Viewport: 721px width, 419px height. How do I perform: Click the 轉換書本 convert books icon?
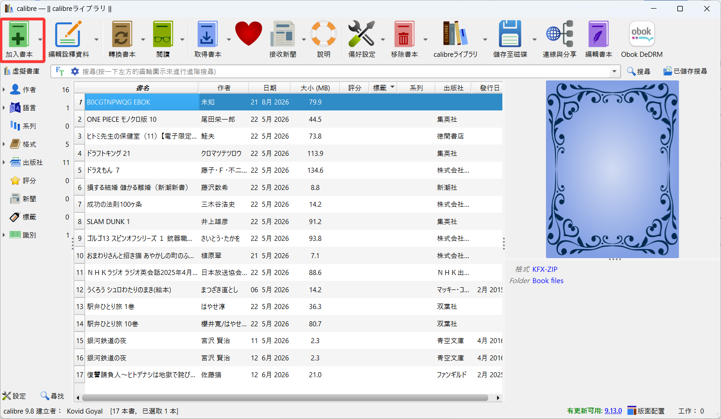(x=122, y=34)
